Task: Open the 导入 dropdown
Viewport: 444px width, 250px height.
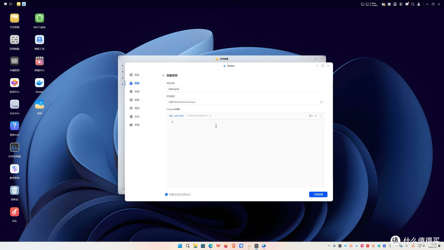Action: coord(312,116)
